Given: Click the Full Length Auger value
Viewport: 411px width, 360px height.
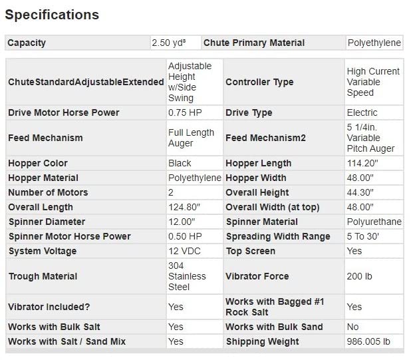Looking at the screenshot, I should point(191,138).
